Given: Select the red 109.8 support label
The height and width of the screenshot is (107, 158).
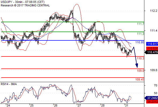Looking at the screenshot, I should point(141,71).
